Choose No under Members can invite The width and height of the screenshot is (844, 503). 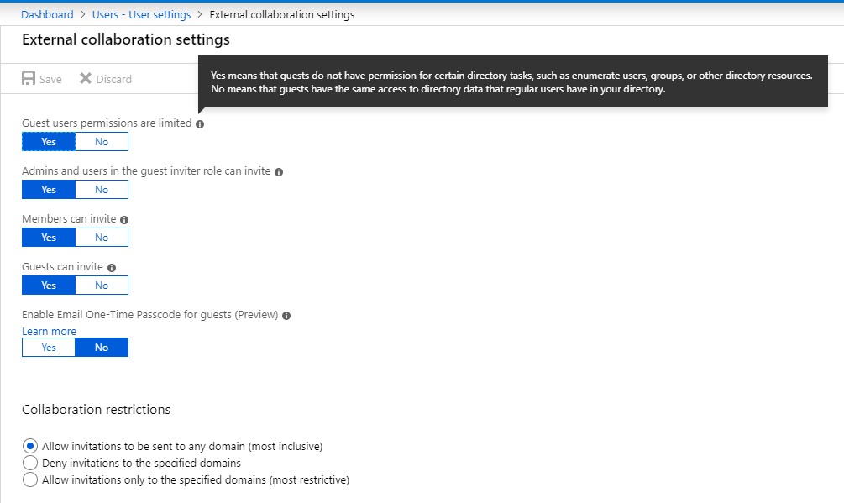[102, 238]
